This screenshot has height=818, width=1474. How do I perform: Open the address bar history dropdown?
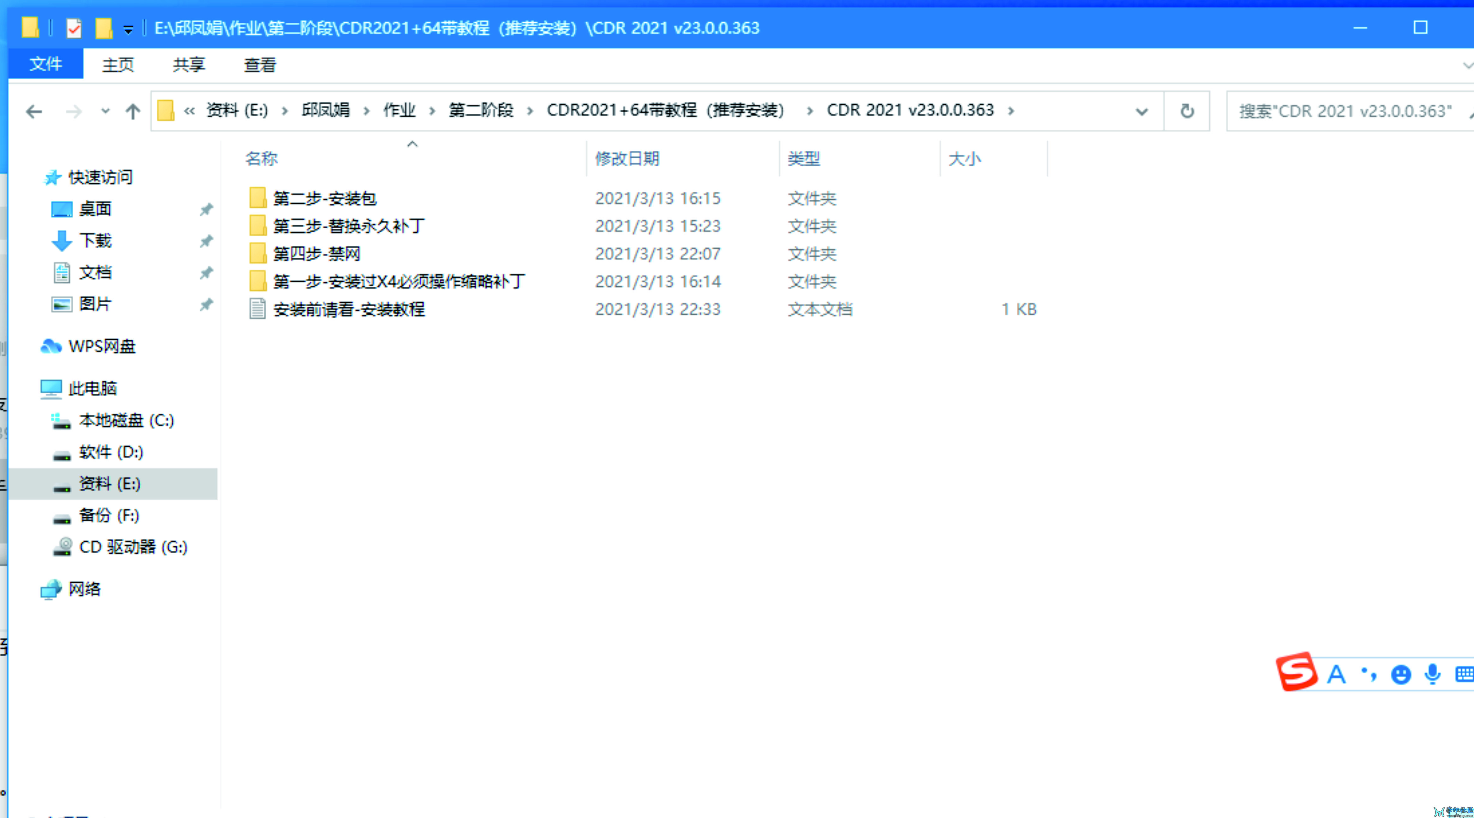pos(1141,111)
